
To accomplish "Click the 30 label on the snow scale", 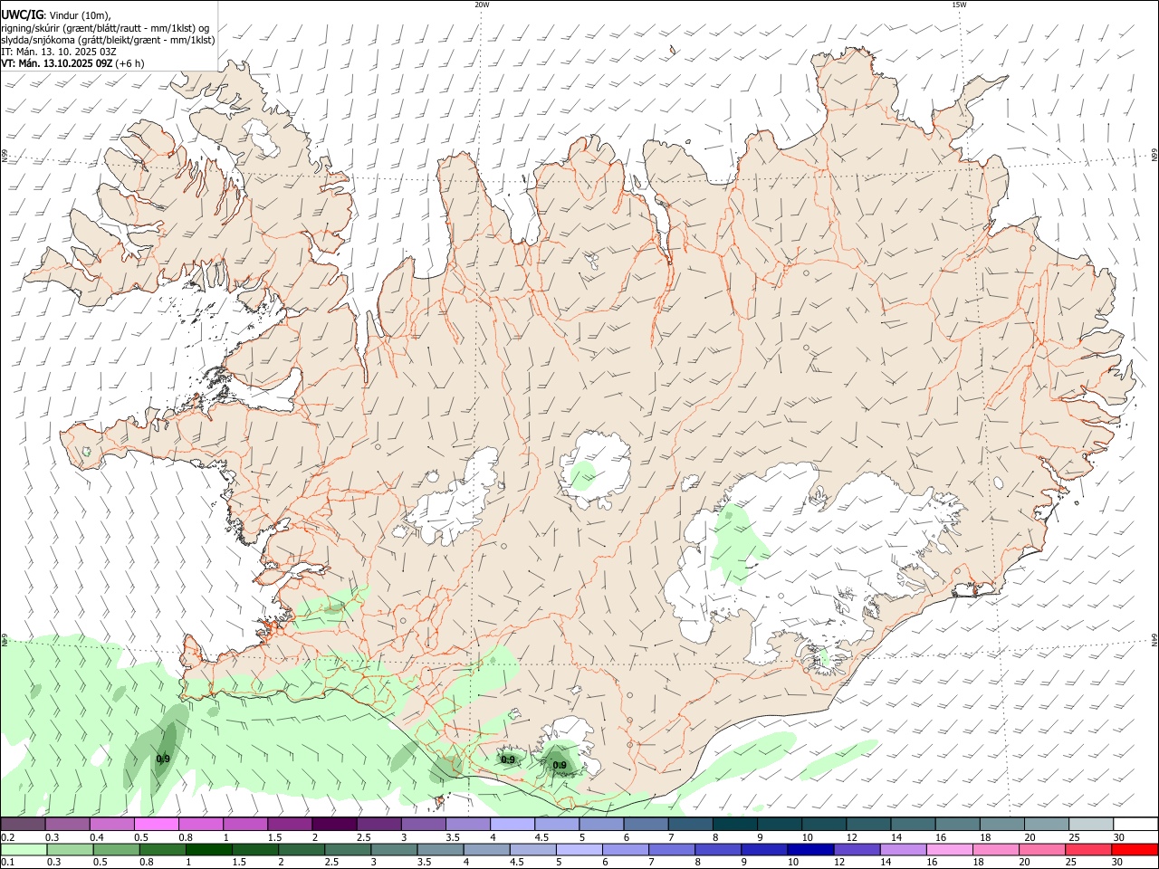I will click(1118, 837).
